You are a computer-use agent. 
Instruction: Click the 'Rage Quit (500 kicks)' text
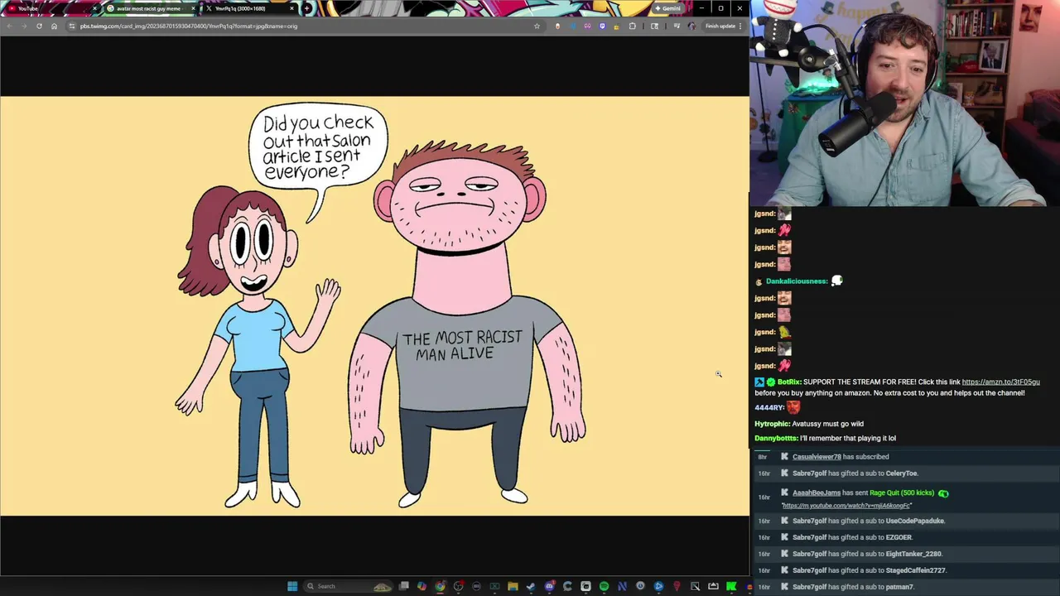coord(902,493)
